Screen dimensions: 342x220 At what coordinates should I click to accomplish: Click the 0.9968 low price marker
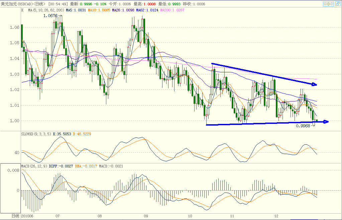click(x=303, y=126)
